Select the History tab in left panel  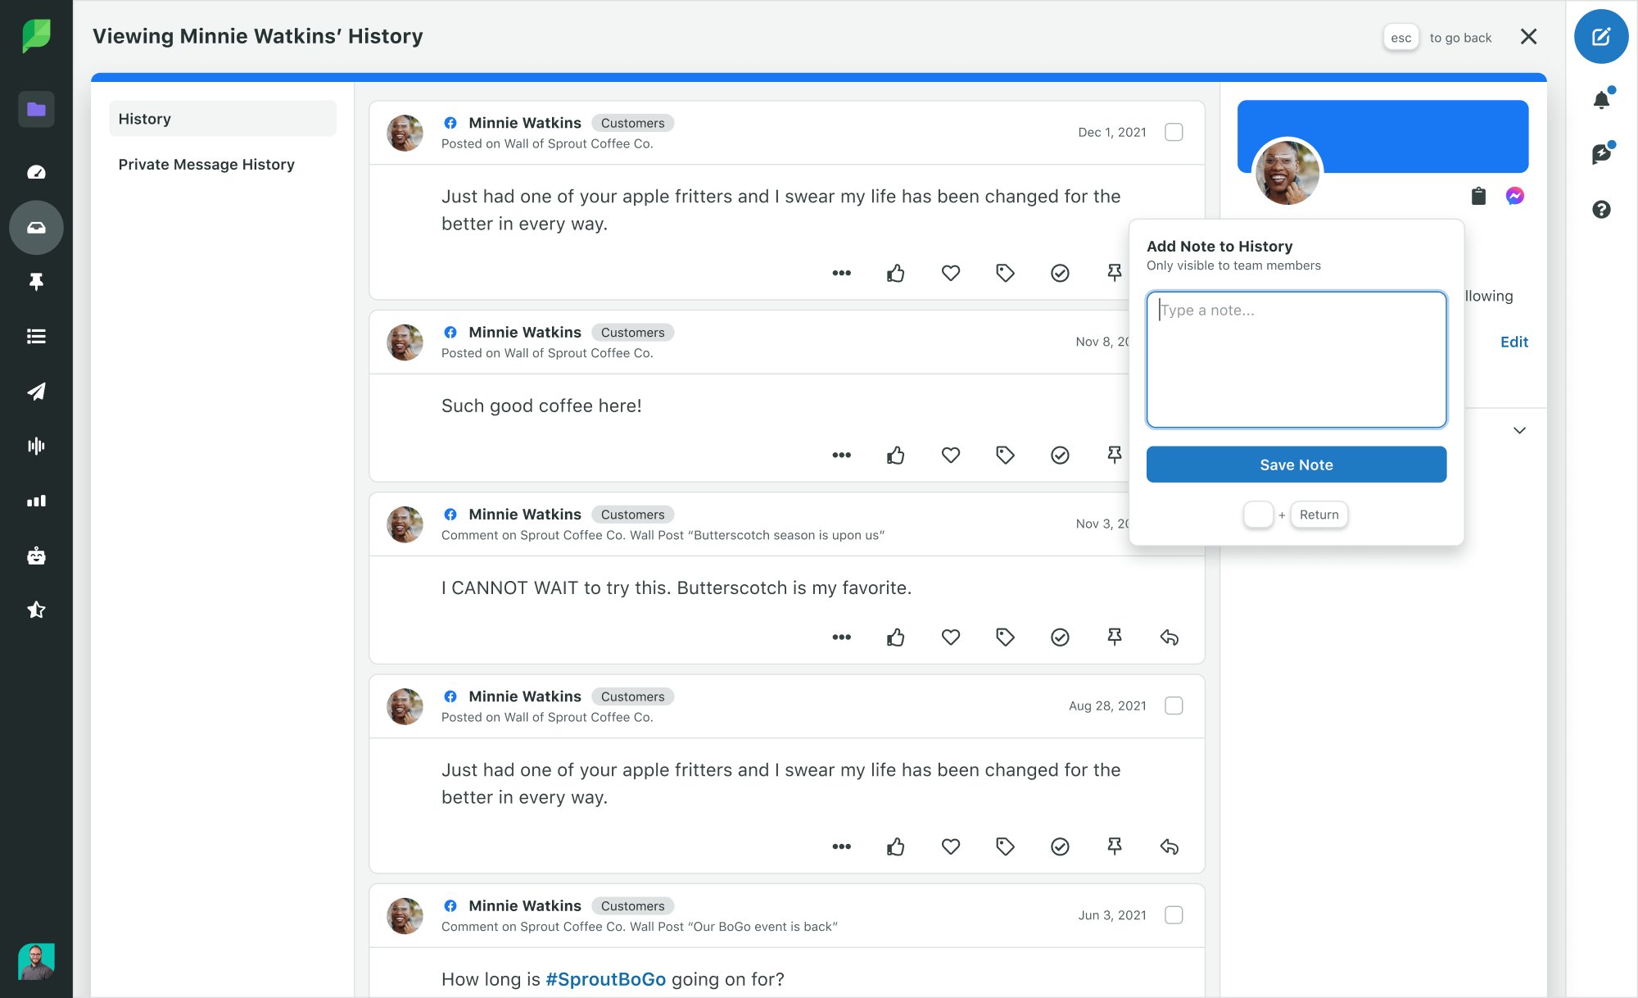tap(222, 118)
